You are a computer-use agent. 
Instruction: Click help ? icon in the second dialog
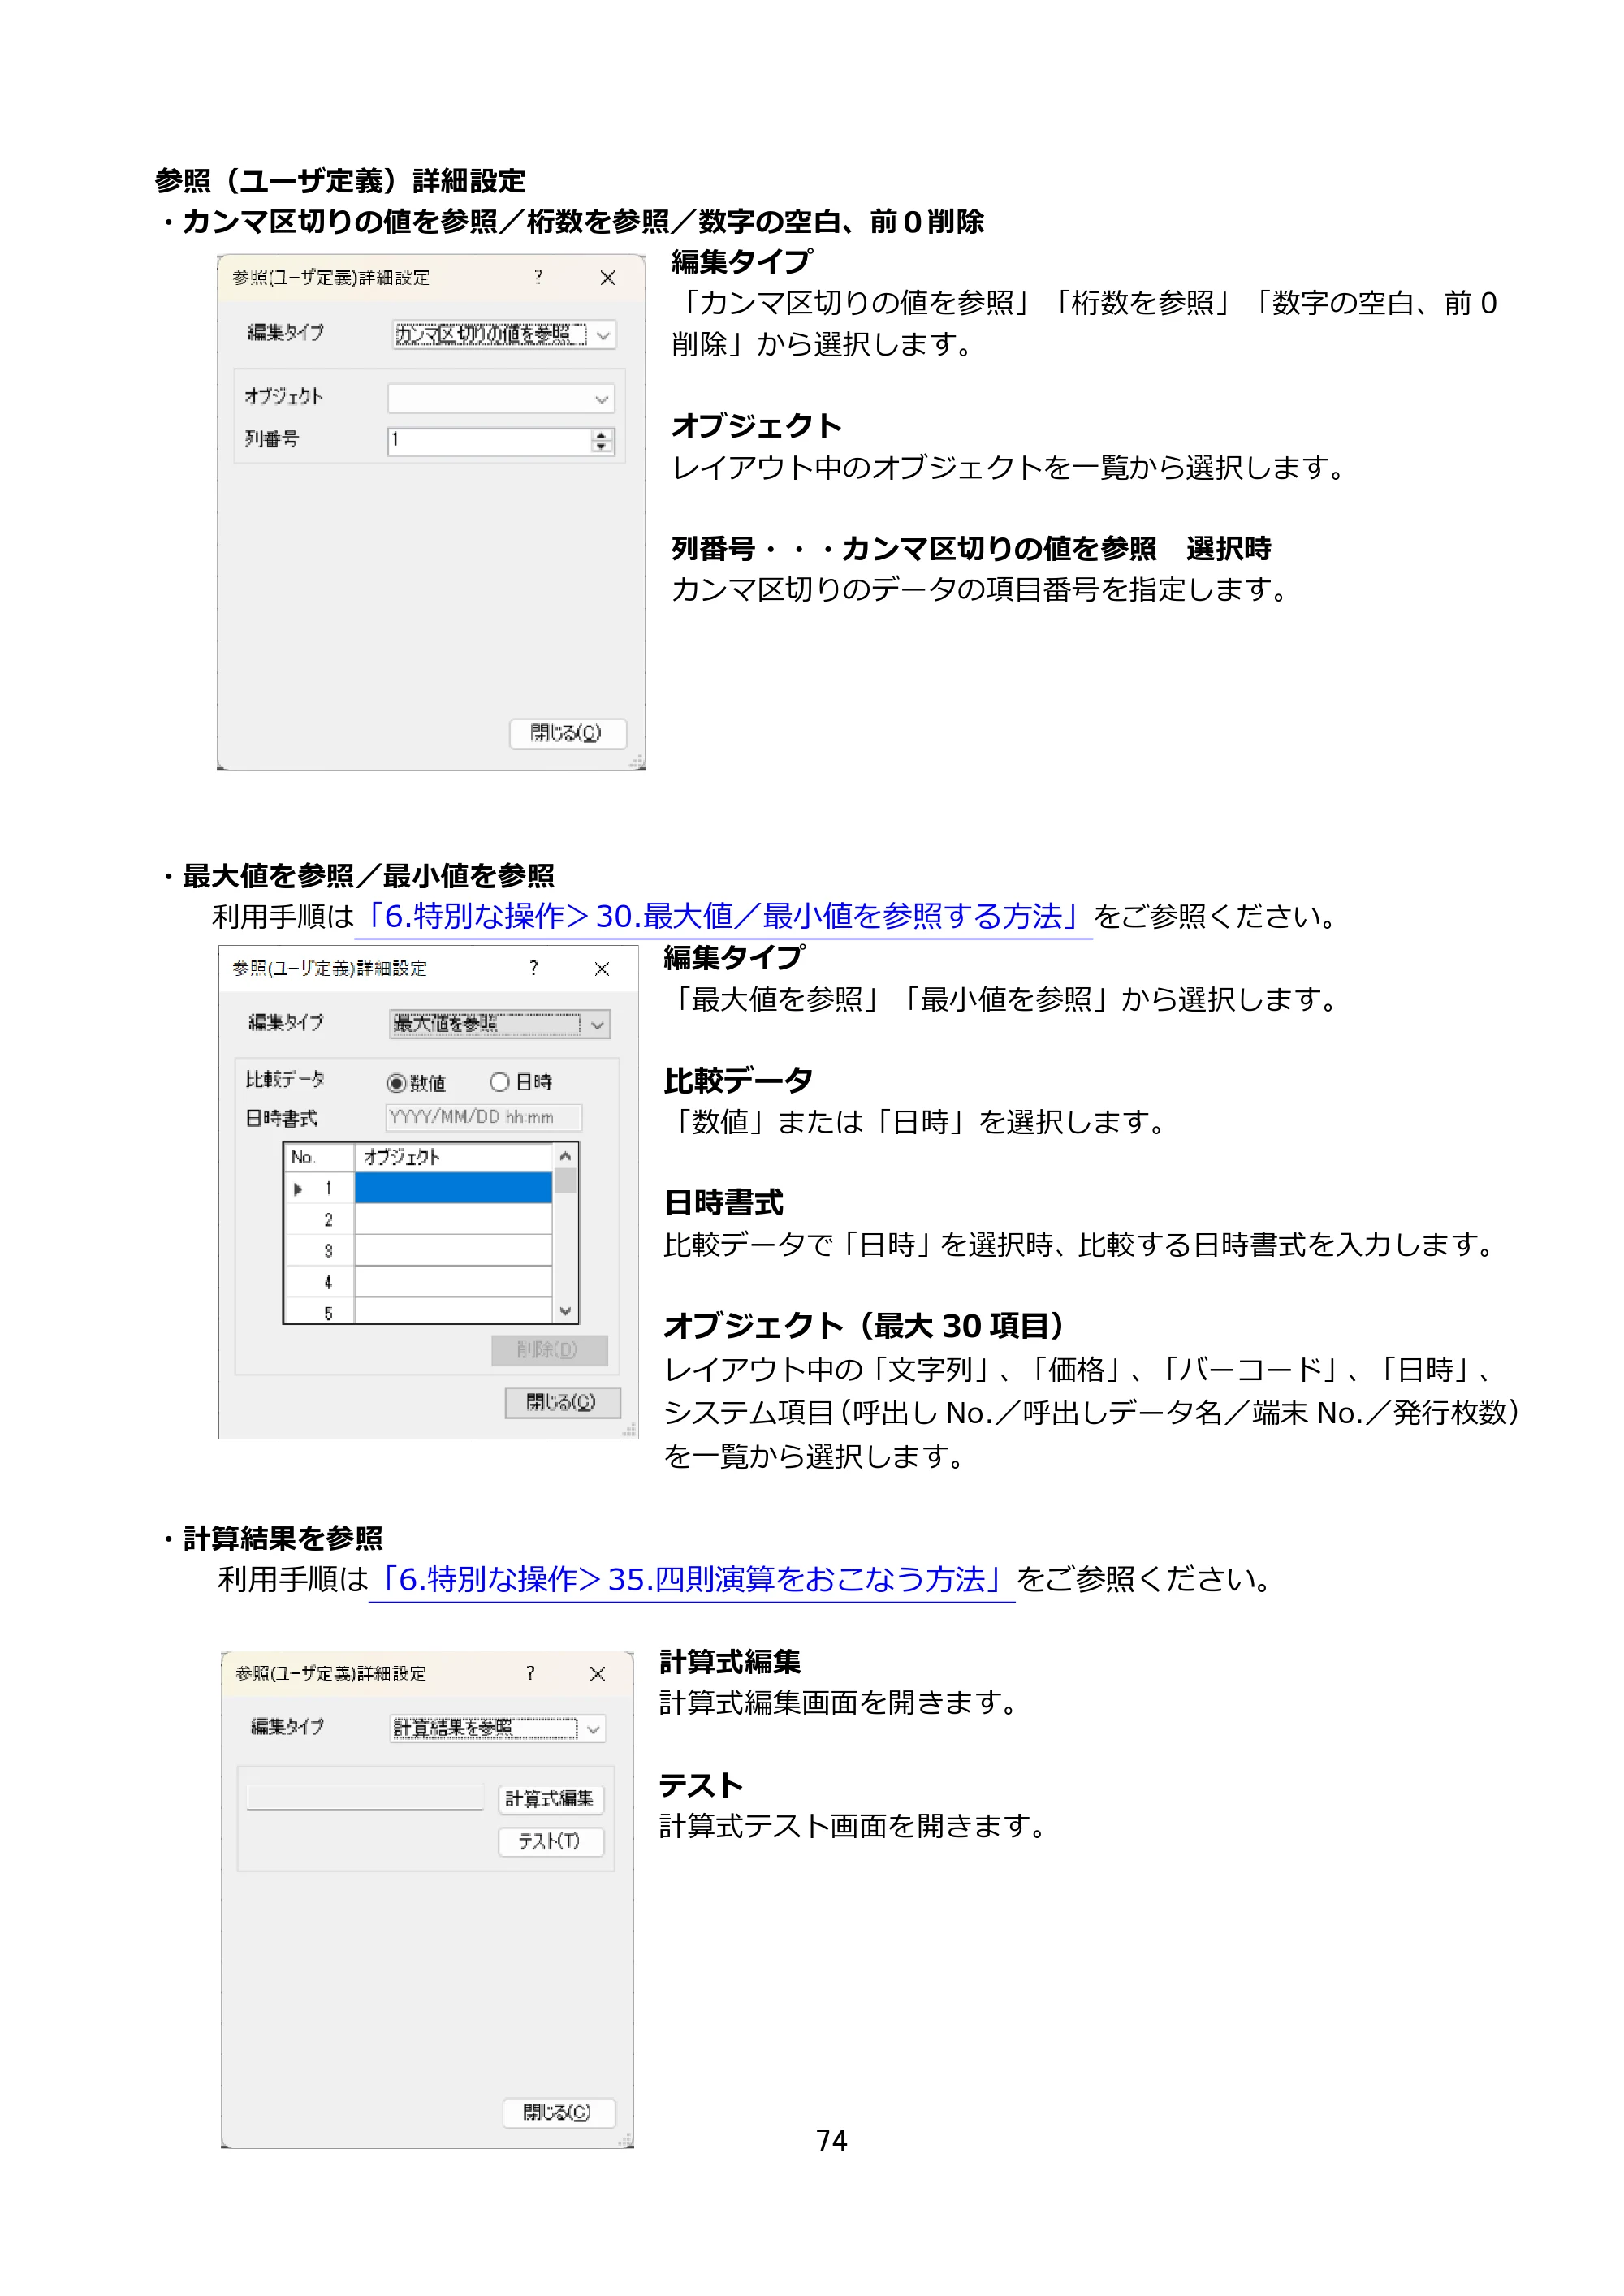point(533,968)
